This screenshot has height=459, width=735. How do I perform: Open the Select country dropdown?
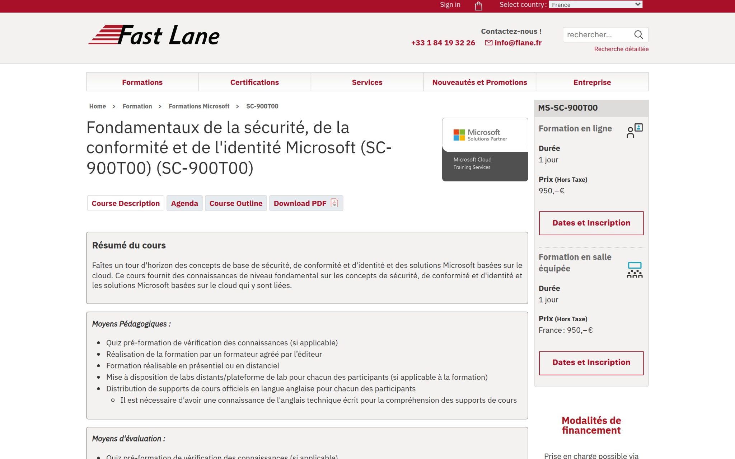pos(595,5)
